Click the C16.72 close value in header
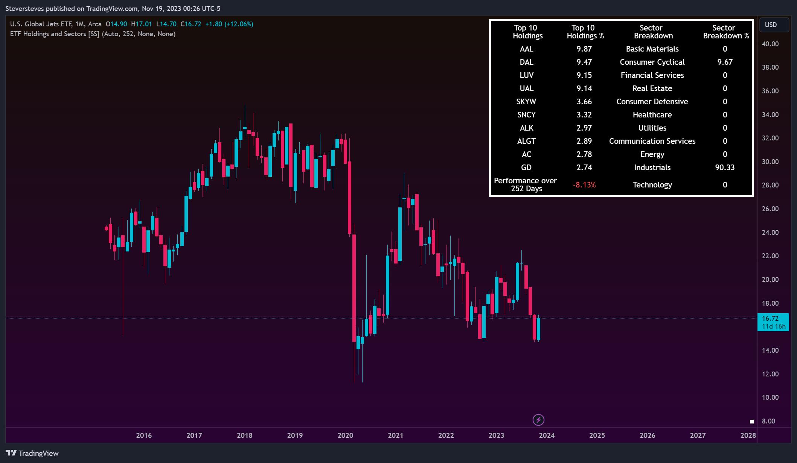797x463 pixels. (190, 24)
